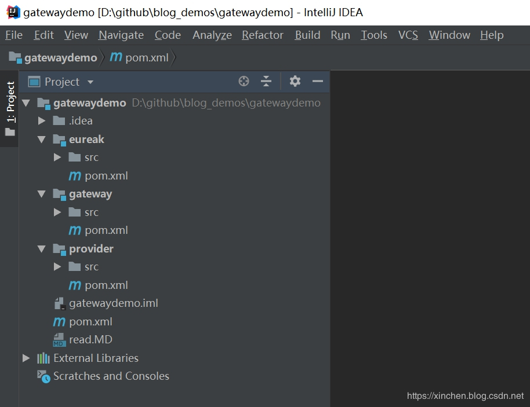
Task: Collapse the gatewaydemo project root node
Action: pos(26,102)
